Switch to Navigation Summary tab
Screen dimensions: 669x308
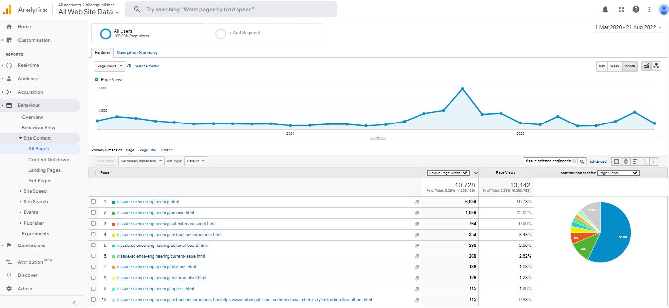(x=137, y=53)
